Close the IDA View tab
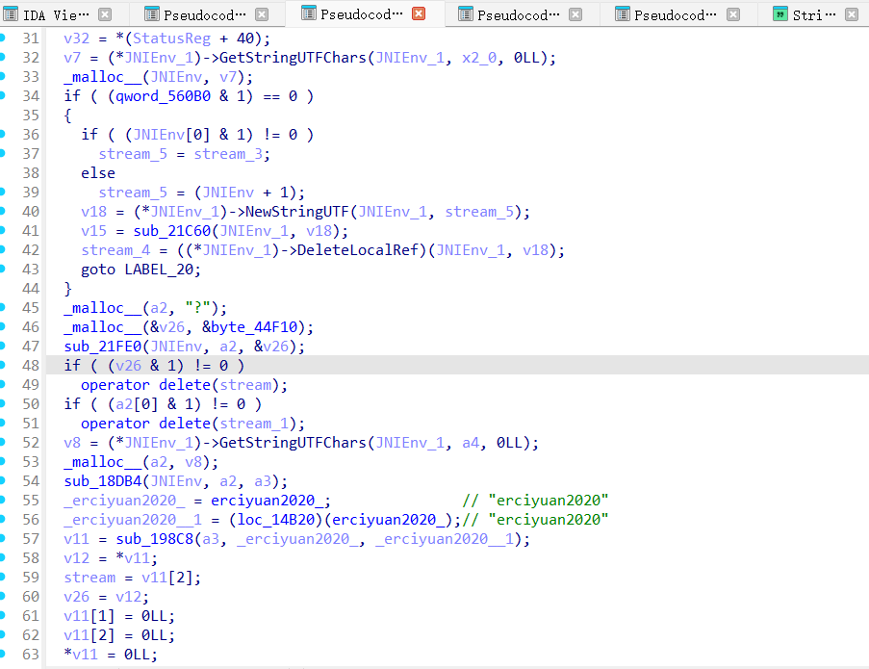Screen dimensions: 869x669 105,14
